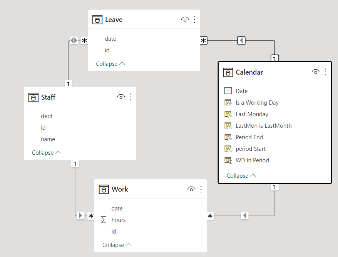Collapse the Work table card
This screenshot has width=338, height=257.
(x=117, y=245)
